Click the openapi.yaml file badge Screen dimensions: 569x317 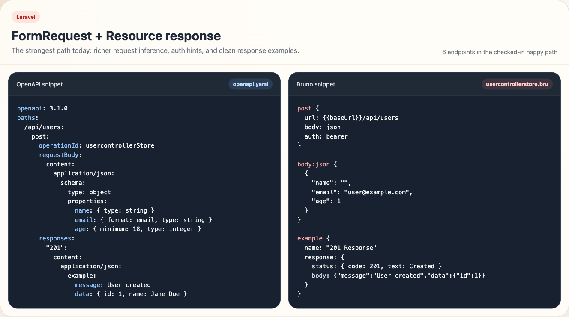pos(250,84)
